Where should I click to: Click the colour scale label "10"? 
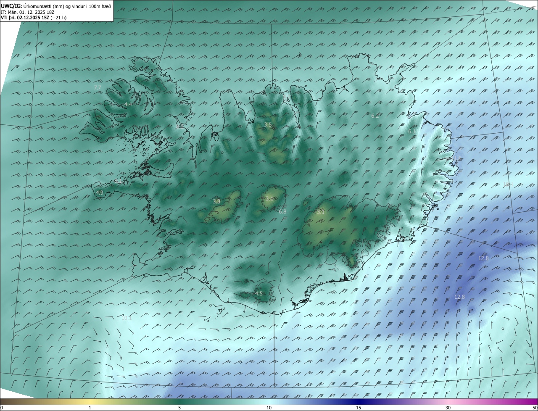point(269,408)
